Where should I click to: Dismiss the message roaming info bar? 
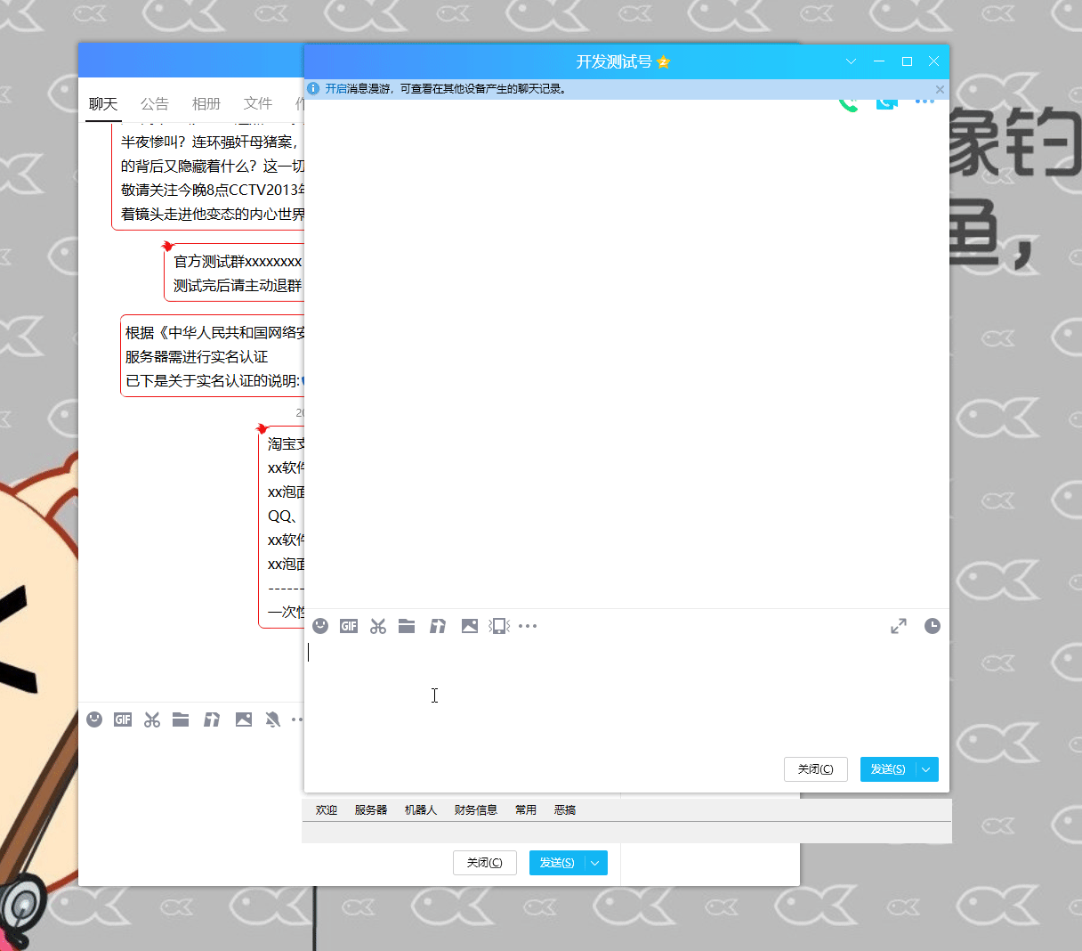pos(940,89)
